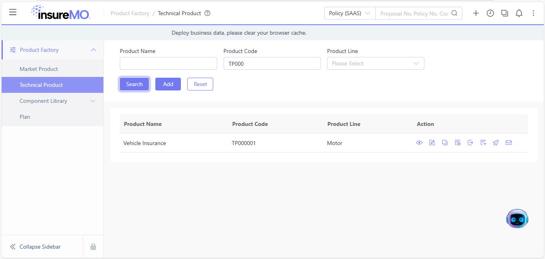Click Product Factory breadcrumb link

point(130,13)
